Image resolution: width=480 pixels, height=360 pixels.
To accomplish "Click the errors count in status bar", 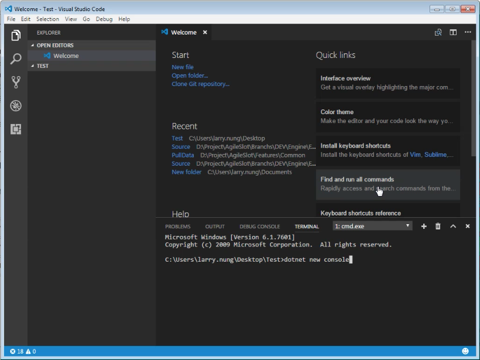I will (17, 351).
